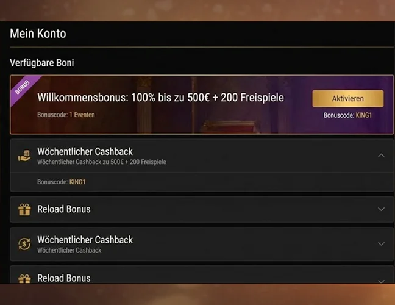
Task: Click the 'Cashback zu 500€ + 200 Freispiele' subtitle
Action: (x=102, y=162)
